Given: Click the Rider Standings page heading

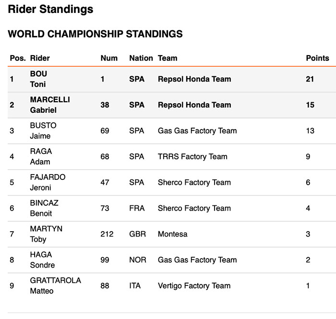Looking at the screenshot, I should (50, 9).
